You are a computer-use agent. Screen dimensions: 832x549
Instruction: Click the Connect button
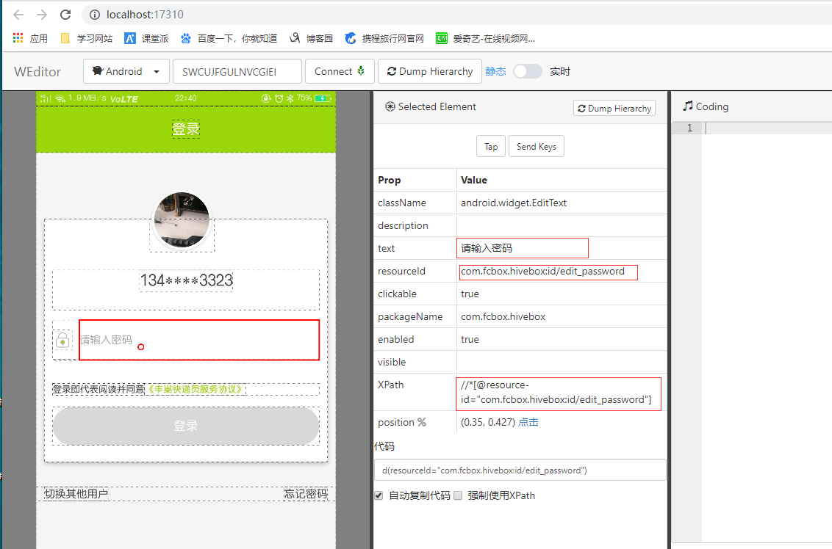pos(340,71)
